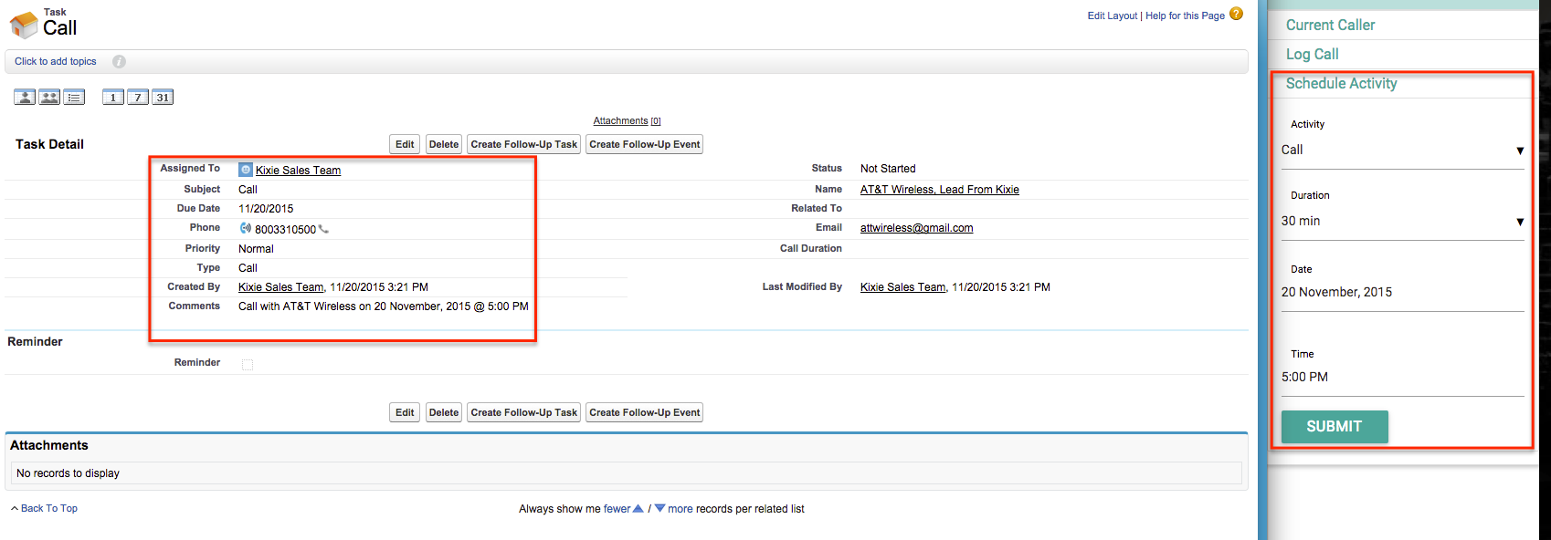1551x540 pixels.
Task: Open the Current Caller section
Action: tap(1330, 26)
